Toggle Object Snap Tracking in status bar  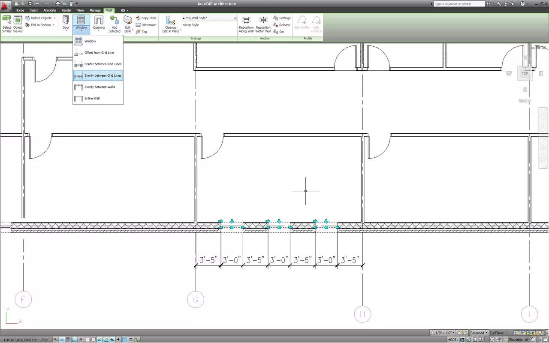click(x=100, y=340)
